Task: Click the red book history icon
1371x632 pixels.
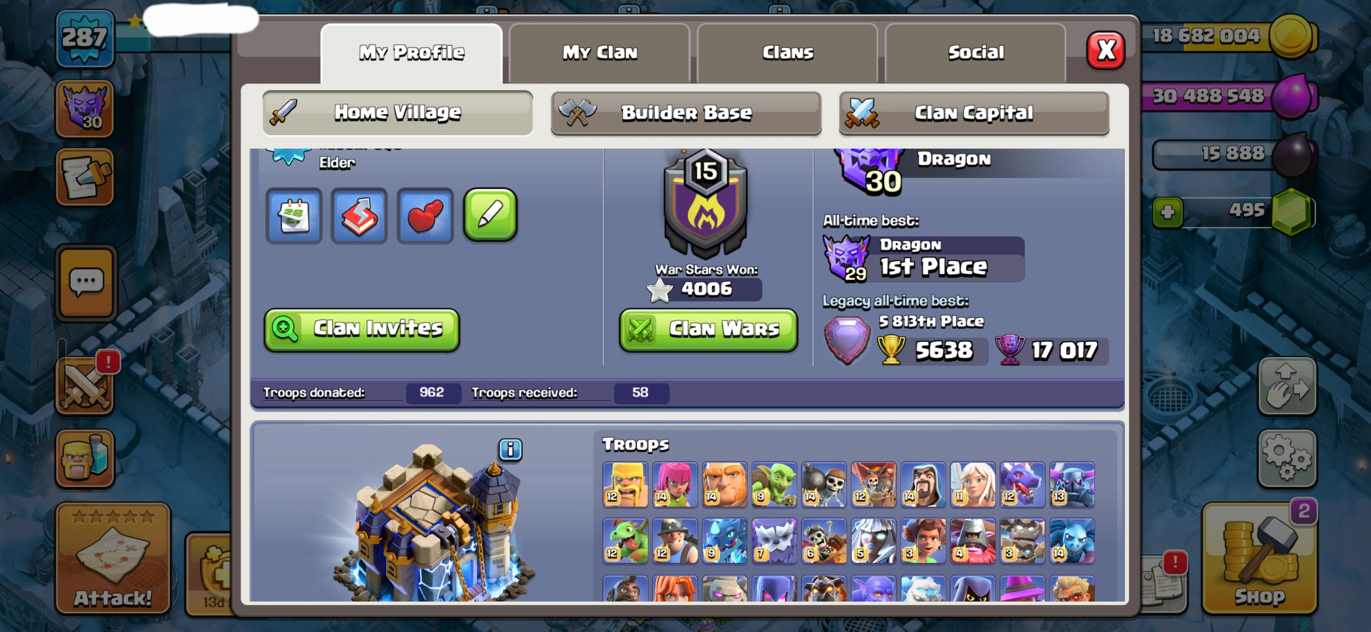Action: coord(359,216)
